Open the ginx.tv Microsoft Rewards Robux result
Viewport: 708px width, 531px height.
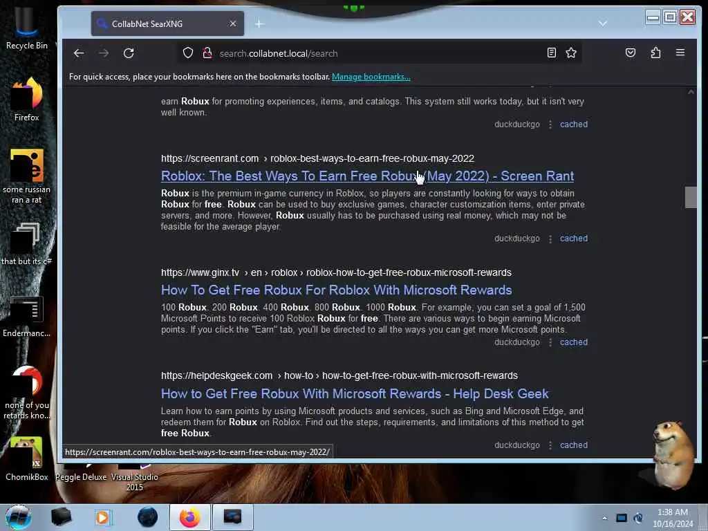(x=337, y=290)
